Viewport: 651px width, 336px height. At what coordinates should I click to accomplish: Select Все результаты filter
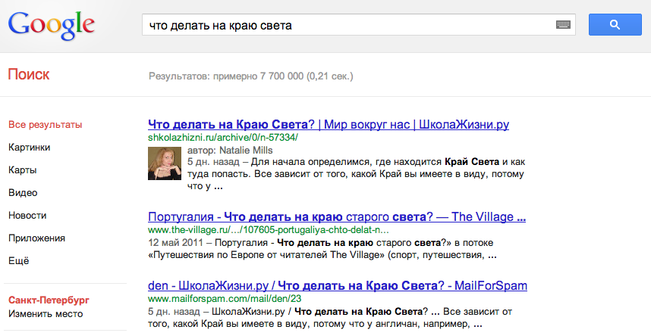coord(46,125)
